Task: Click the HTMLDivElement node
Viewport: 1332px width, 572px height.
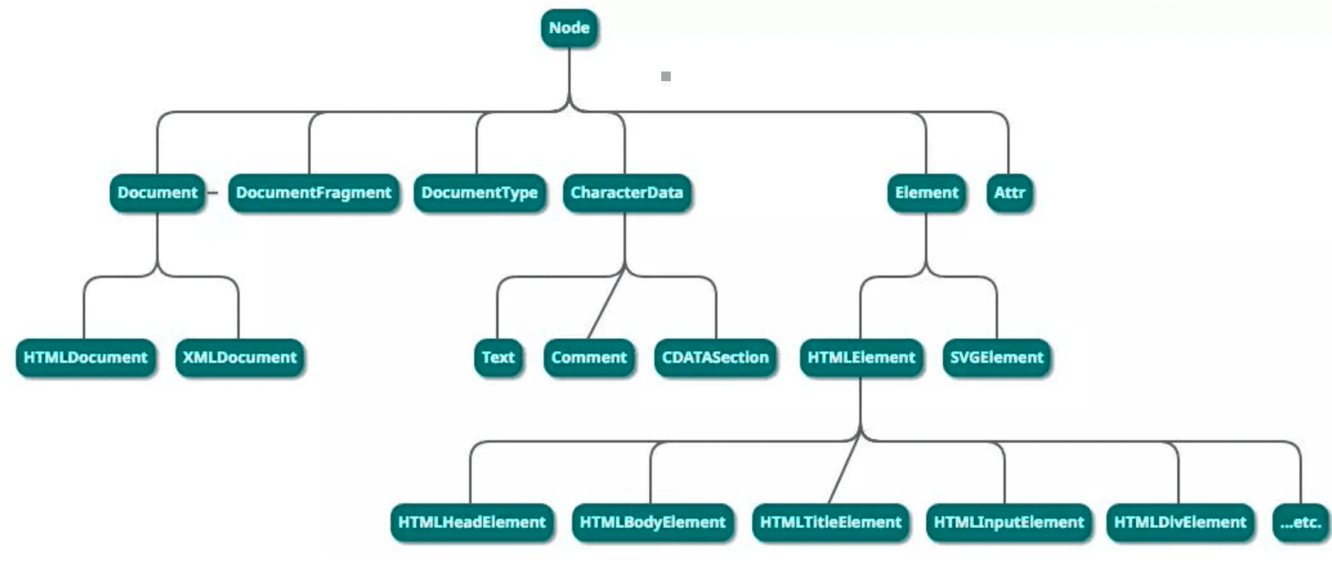Action: point(1180,522)
